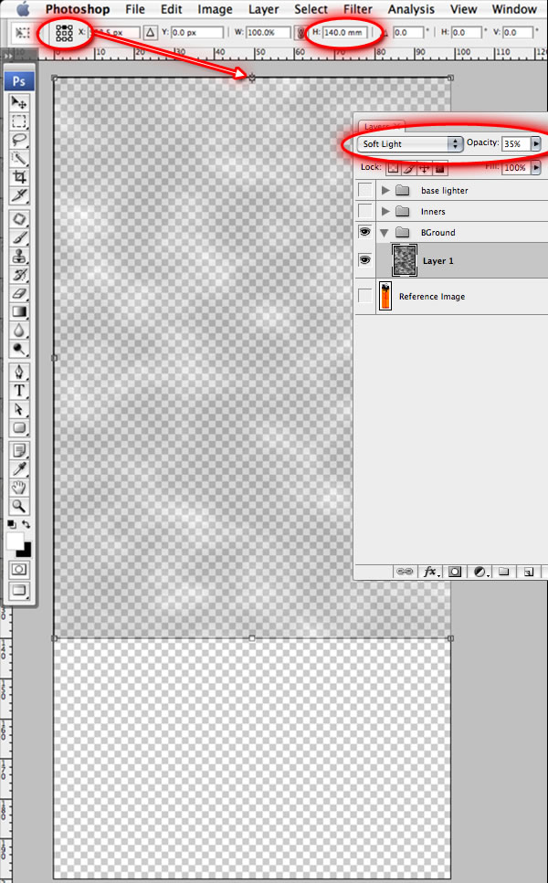
Task: Open the Layer menu
Action: pos(263,9)
